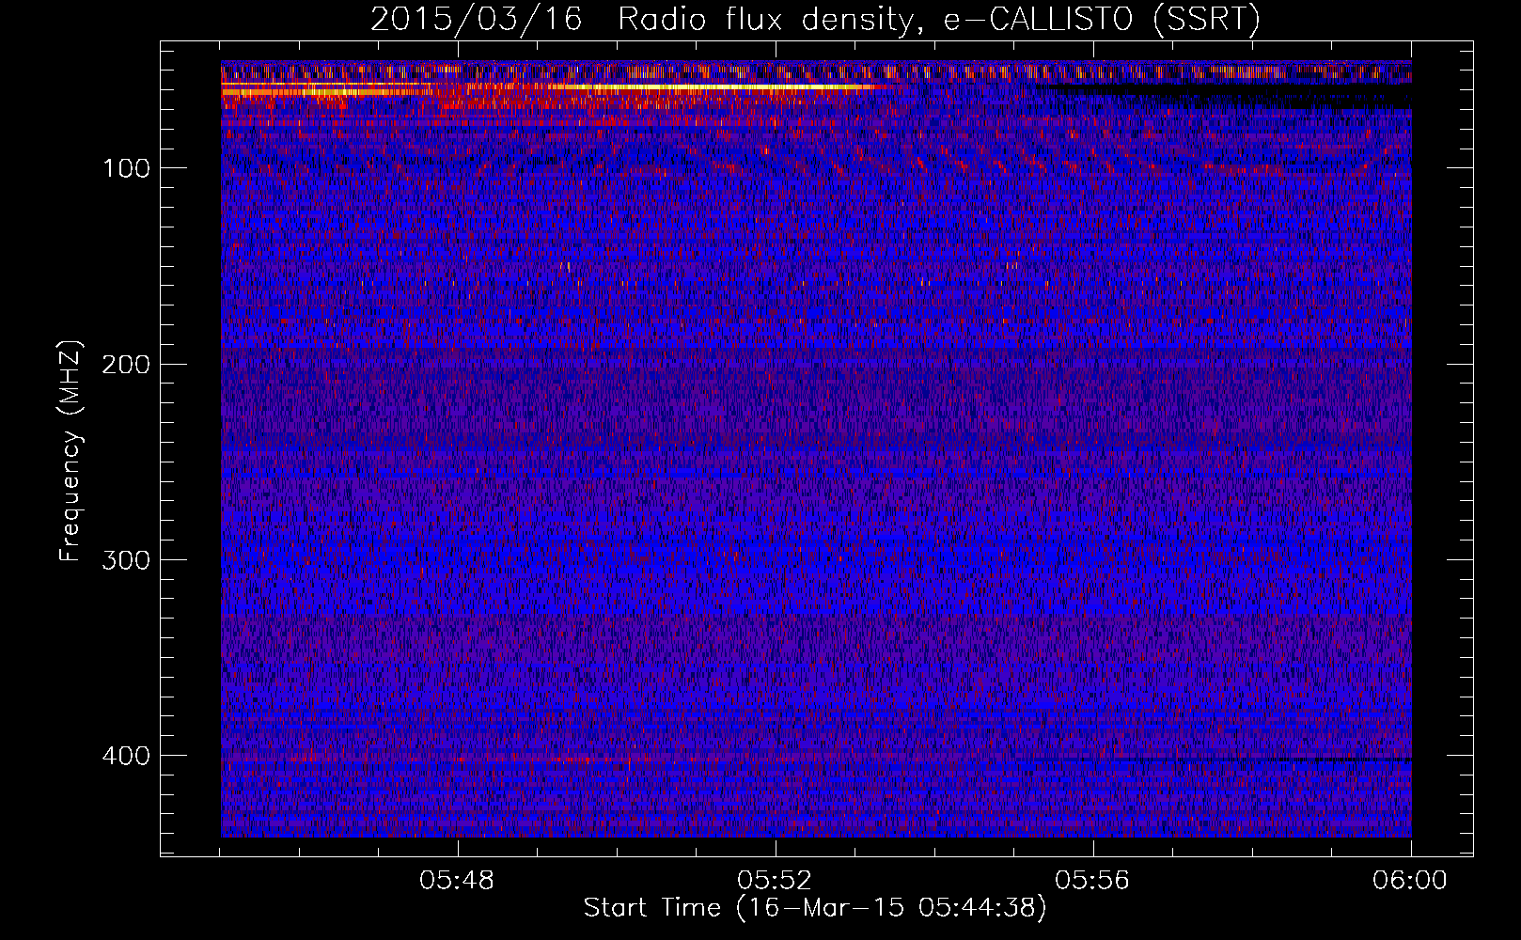Select the 05:52 time tick label

point(775,881)
